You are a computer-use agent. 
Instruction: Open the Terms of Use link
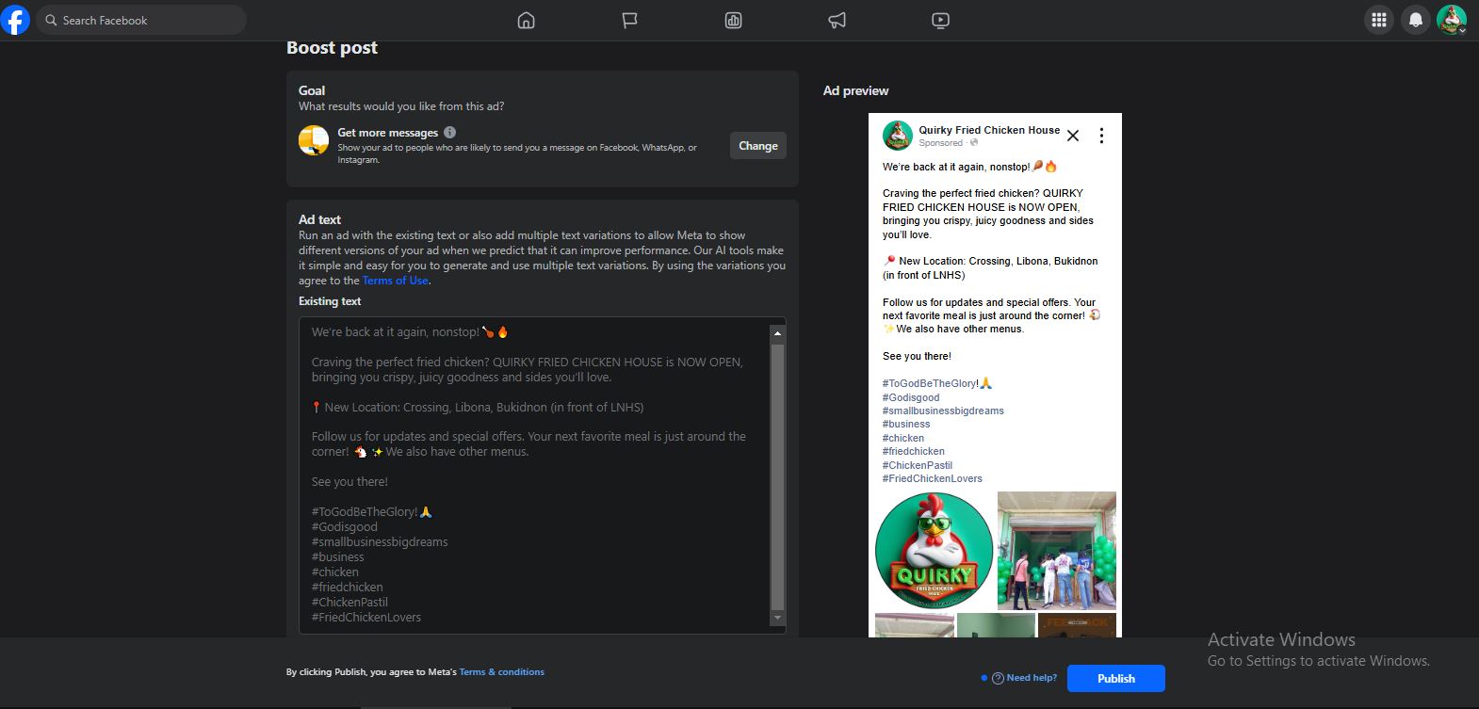[x=396, y=281]
